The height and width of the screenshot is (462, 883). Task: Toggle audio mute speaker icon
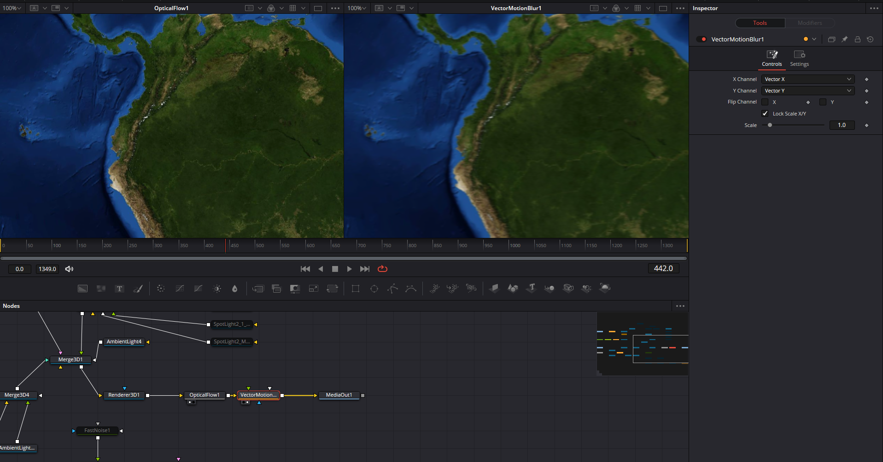[x=69, y=269]
